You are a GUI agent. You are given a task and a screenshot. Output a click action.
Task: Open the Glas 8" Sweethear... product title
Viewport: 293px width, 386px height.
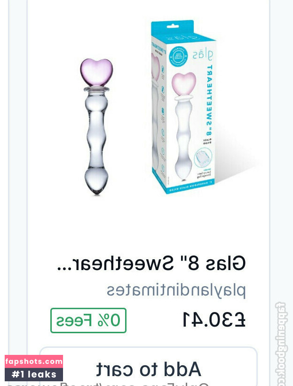pyautogui.click(x=151, y=263)
